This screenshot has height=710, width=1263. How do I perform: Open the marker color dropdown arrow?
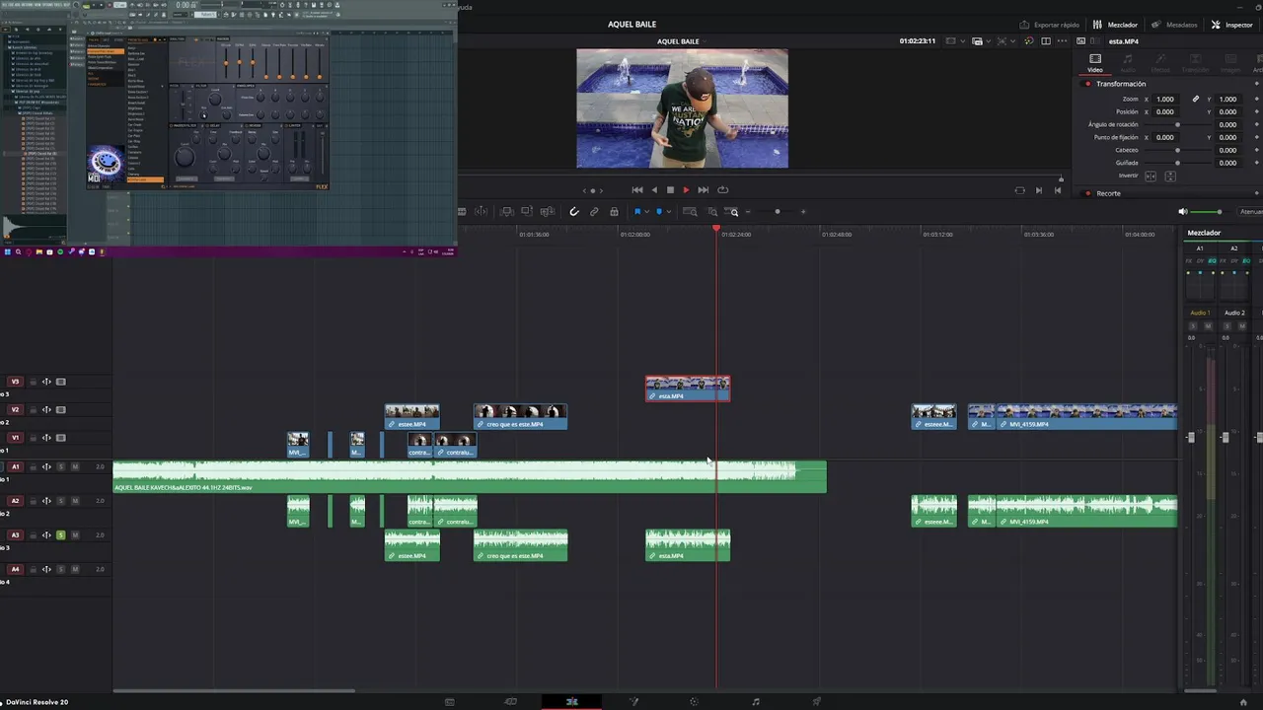(x=668, y=211)
